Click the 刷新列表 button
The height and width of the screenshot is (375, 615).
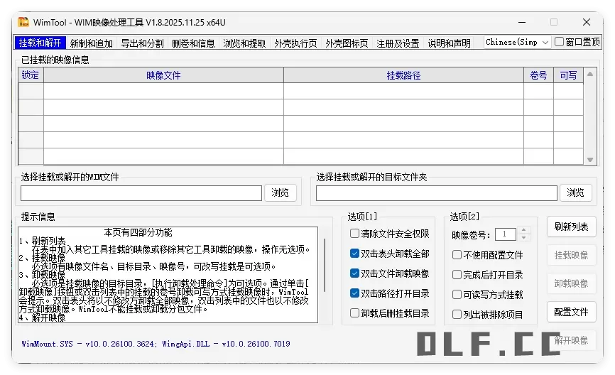pos(572,227)
